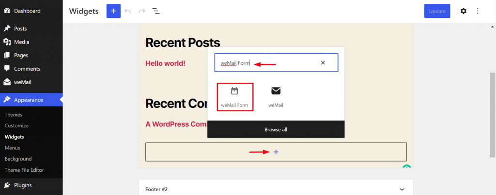Click the Media icon in sidebar
Viewport: 496px width, 195px height.
click(x=7, y=42)
